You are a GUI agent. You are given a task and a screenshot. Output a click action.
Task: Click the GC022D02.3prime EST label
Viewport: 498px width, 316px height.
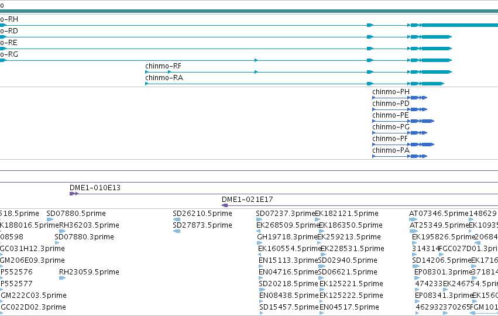pos(33,307)
